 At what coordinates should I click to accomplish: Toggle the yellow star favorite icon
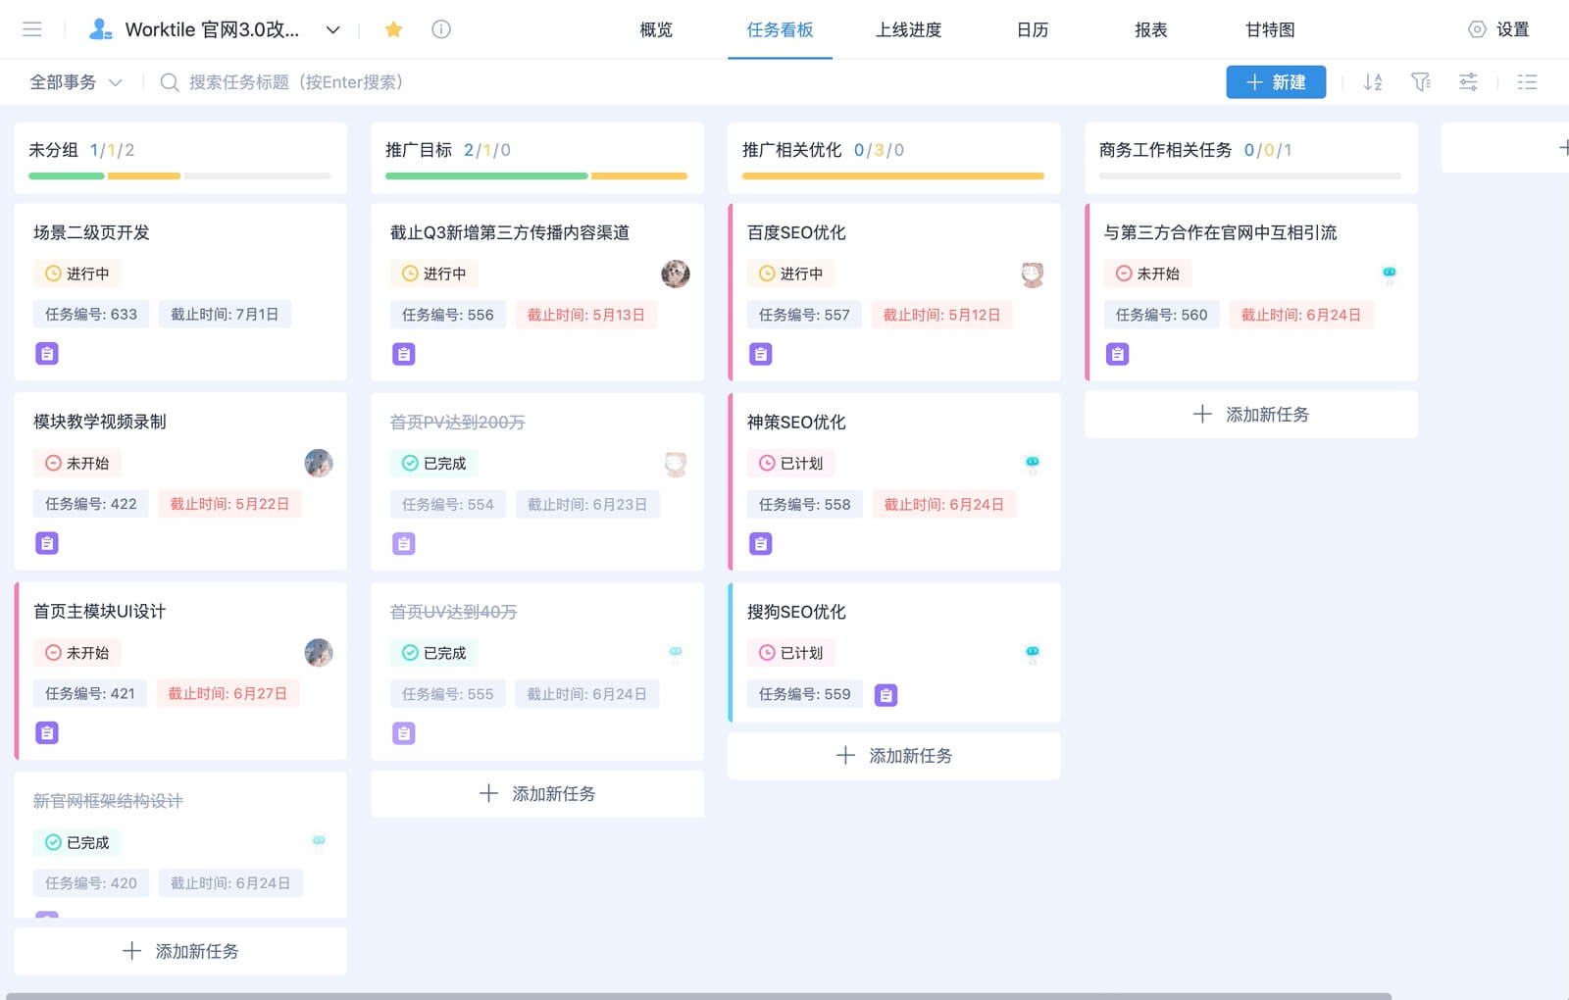coord(393,29)
